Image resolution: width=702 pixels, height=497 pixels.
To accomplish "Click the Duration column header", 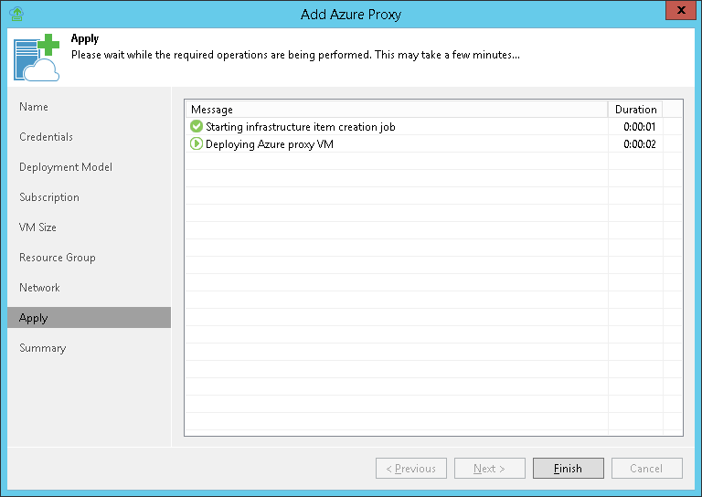I will pyautogui.click(x=635, y=110).
